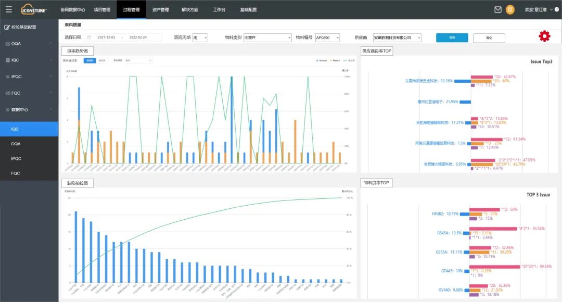The height and width of the screenshot is (302, 562).
Task: Open the red gear settings icon
Action: pyautogui.click(x=544, y=36)
